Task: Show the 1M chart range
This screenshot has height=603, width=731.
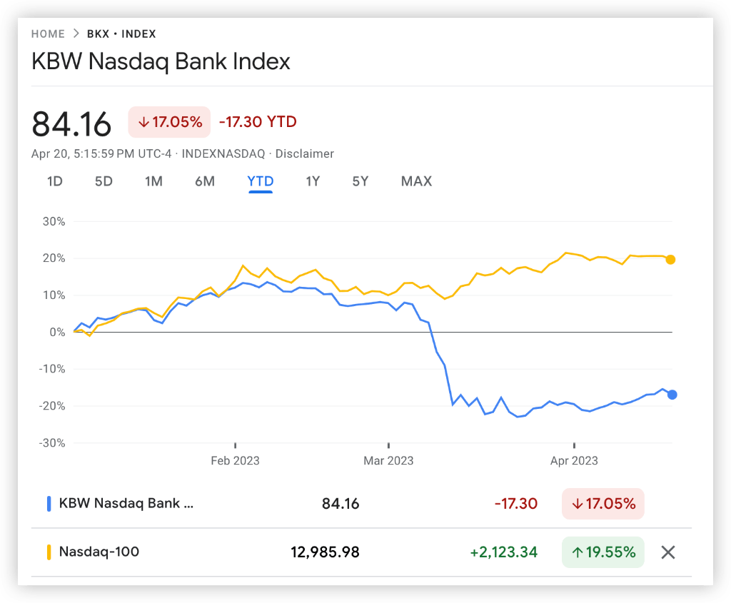Action: pyautogui.click(x=153, y=181)
